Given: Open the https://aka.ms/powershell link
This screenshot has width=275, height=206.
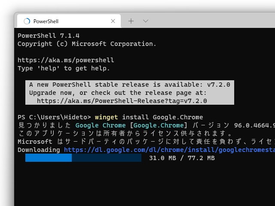Looking at the screenshot, I should point(66,60).
